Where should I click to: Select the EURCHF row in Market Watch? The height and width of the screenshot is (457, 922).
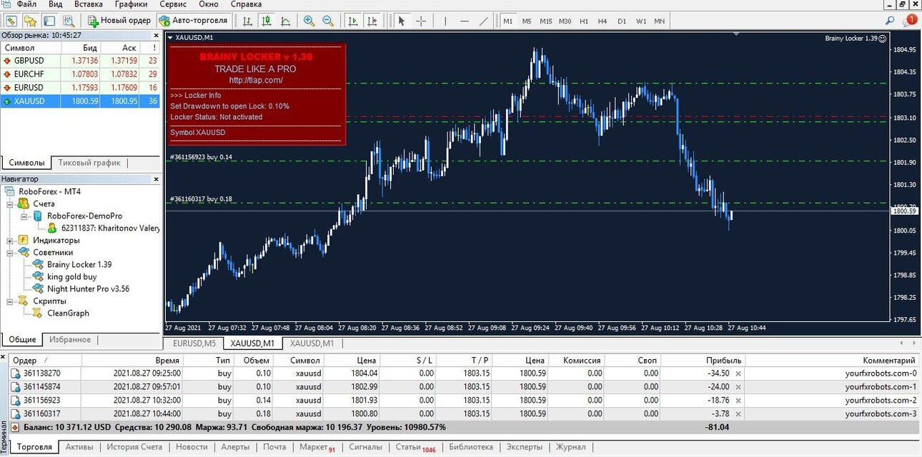(81, 74)
